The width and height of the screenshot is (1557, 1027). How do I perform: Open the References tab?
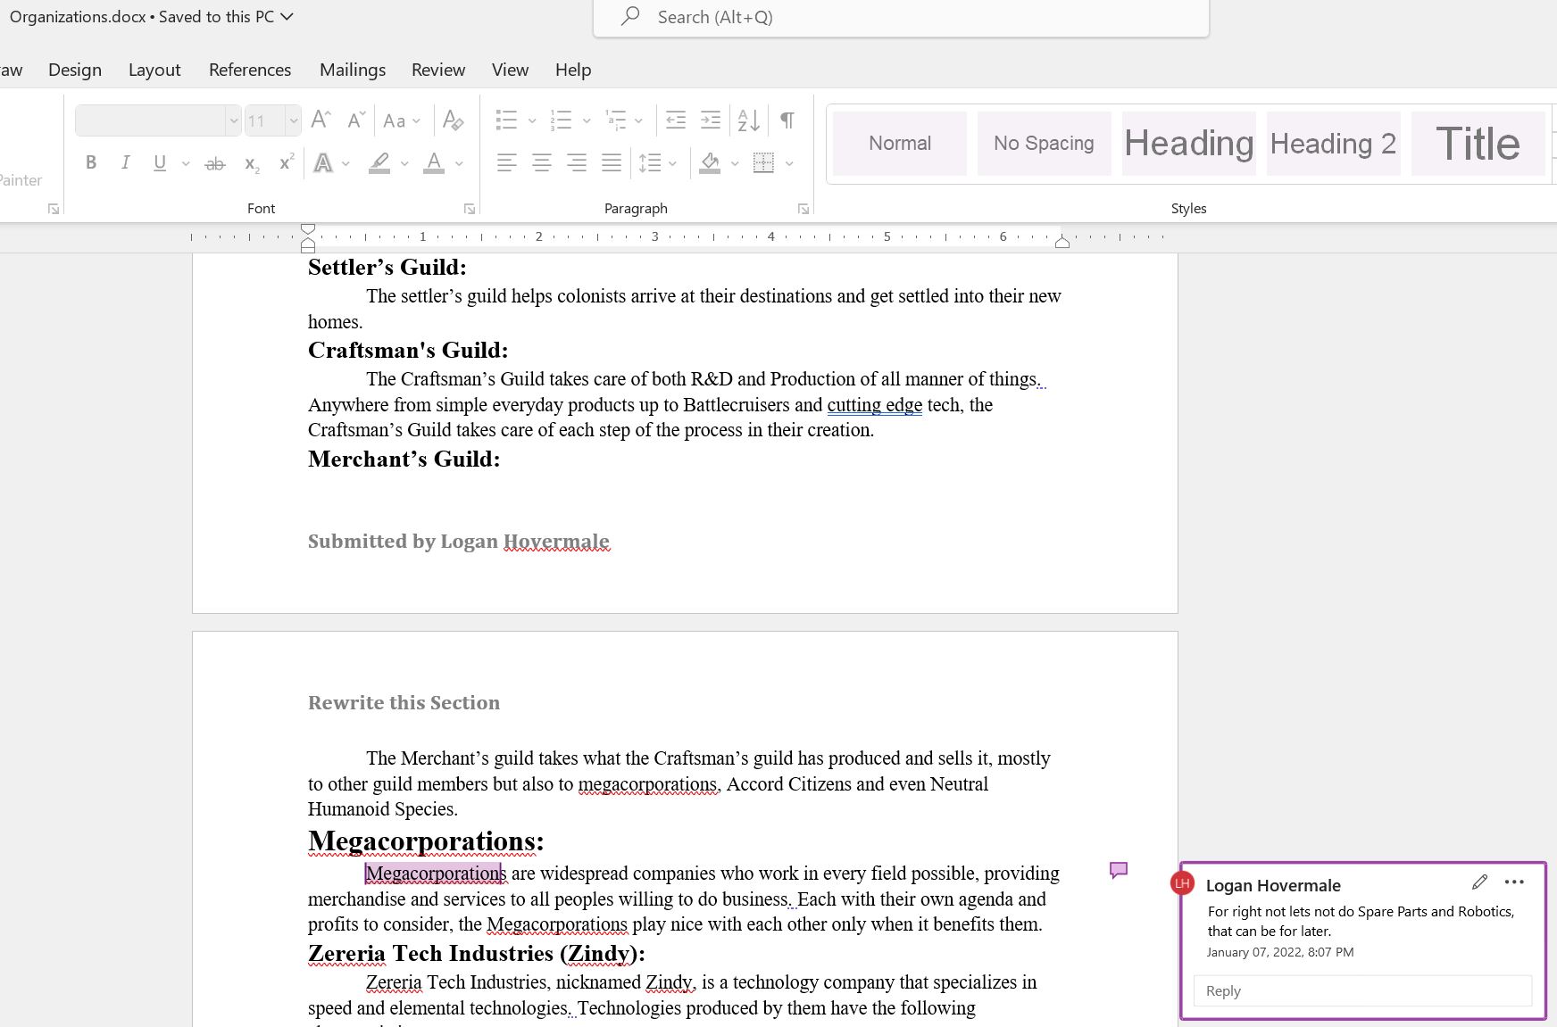click(250, 70)
